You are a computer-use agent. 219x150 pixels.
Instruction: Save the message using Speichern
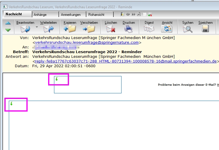pos(205,28)
